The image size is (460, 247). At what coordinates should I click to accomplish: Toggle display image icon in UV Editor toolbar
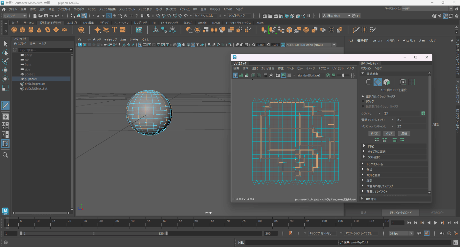283,75
